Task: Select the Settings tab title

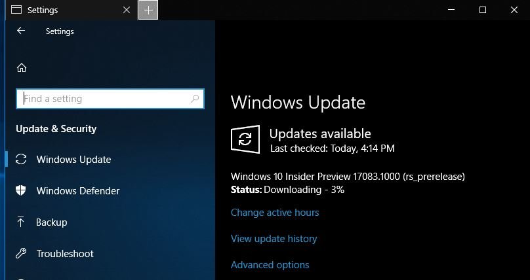Action: pos(43,10)
